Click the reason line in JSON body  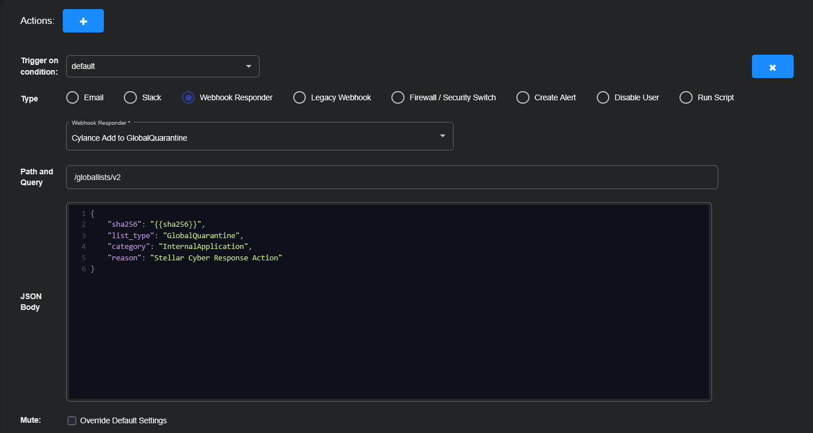click(x=195, y=258)
